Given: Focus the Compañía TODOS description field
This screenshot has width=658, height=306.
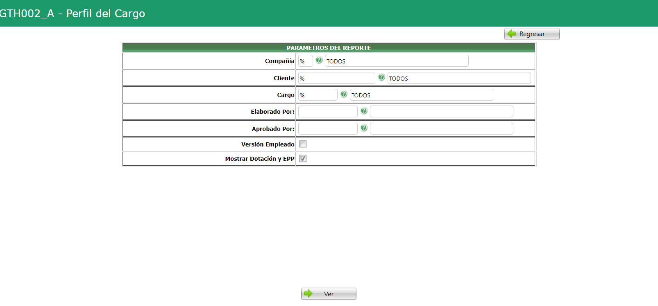Looking at the screenshot, I should (397, 61).
